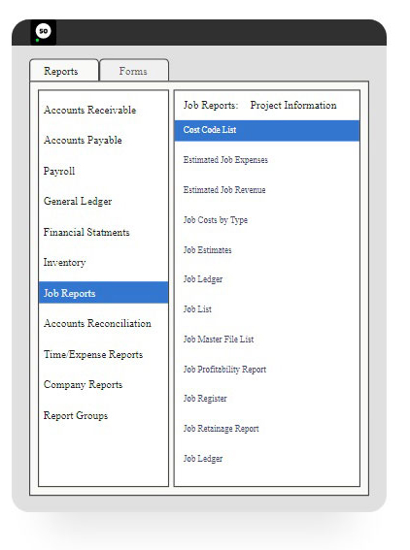
Task: Select Job Retainage Report
Action: click(x=221, y=429)
